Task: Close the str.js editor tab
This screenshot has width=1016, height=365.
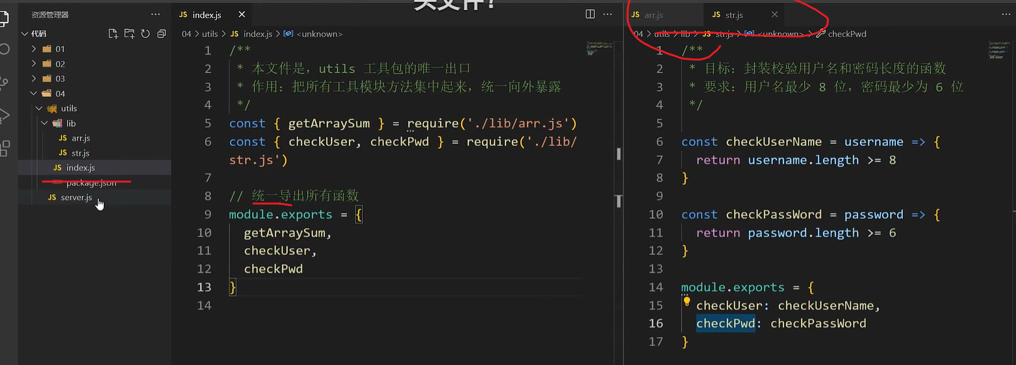Action: click(775, 14)
